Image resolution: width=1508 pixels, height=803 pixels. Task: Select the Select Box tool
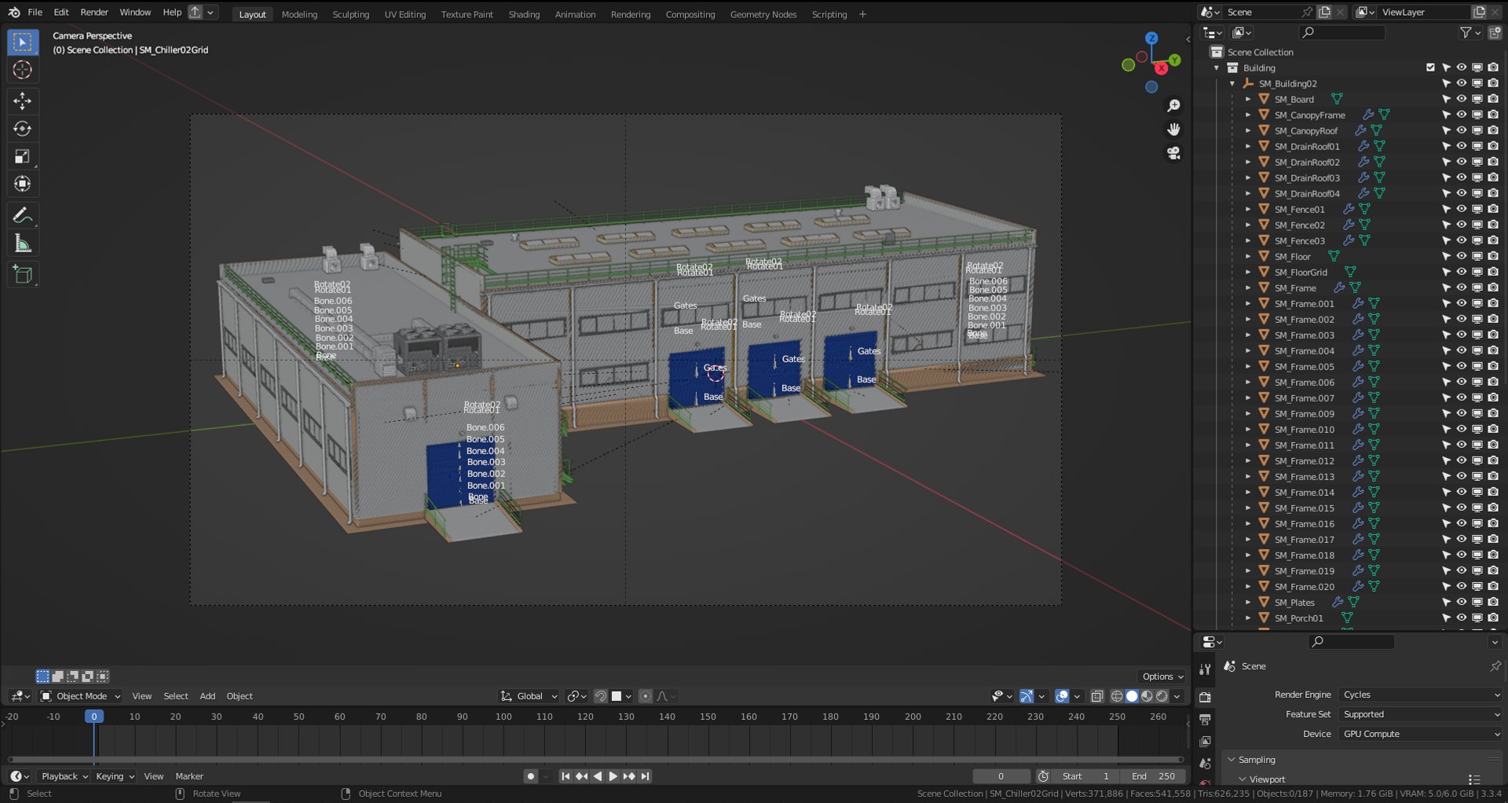pyautogui.click(x=23, y=42)
